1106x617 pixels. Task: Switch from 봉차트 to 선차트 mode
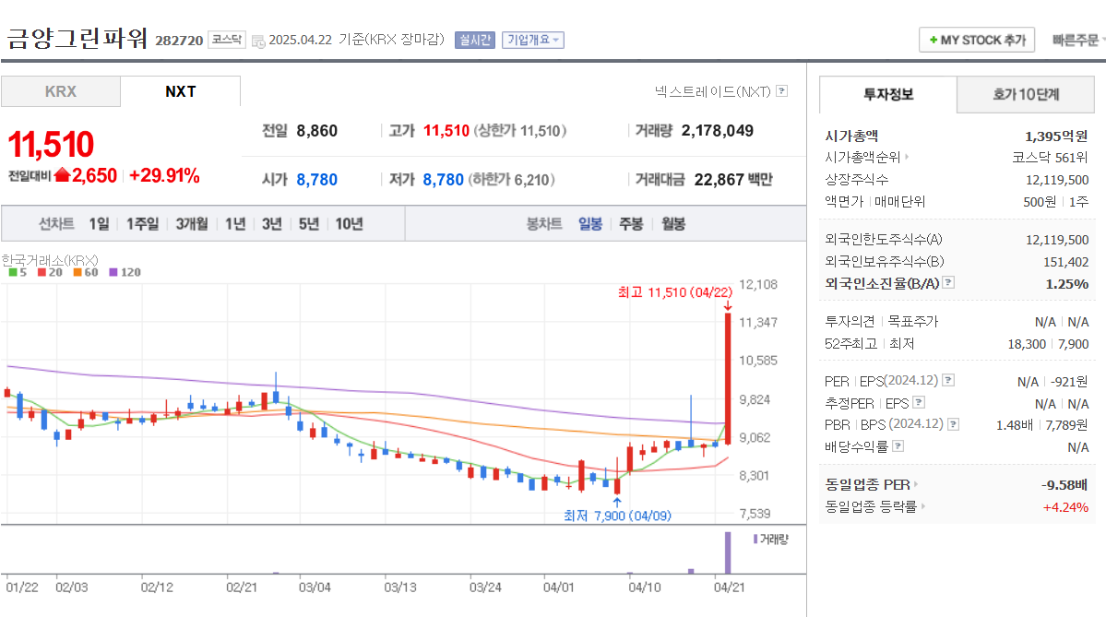55,223
